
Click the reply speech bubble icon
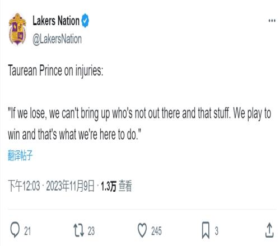click(x=15, y=230)
